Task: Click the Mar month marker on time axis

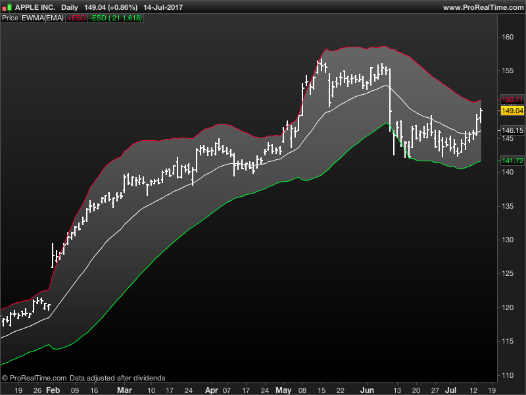Action: coord(124,390)
